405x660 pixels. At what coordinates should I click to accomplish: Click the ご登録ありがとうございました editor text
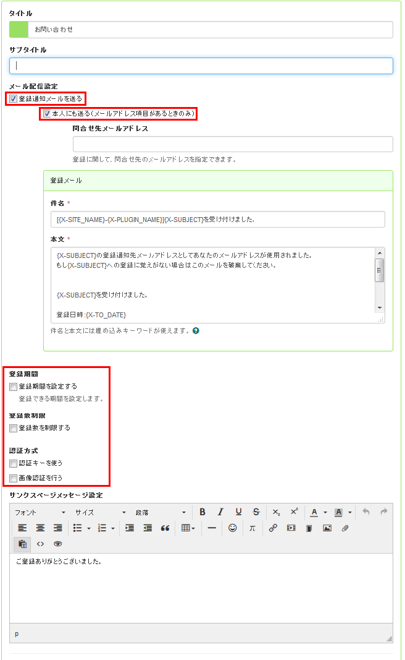click(x=59, y=562)
